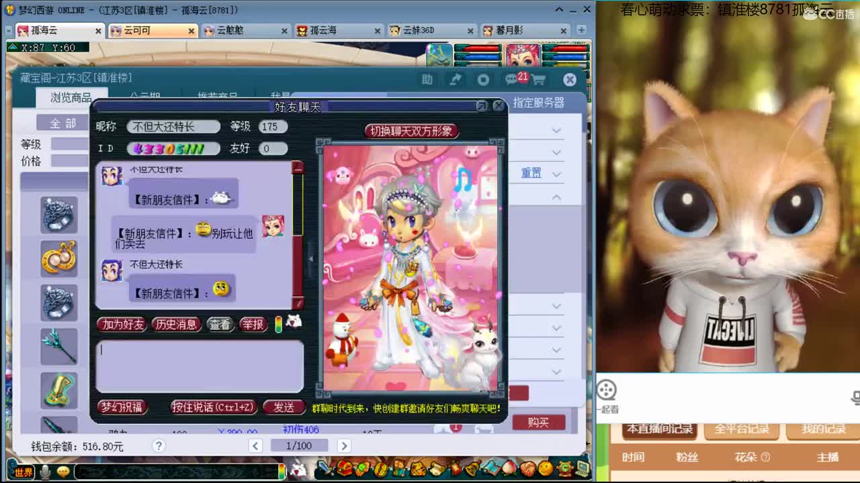Click the chat scrollbar up arrow
The height and width of the screenshot is (483, 860).
pyautogui.click(x=298, y=168)
